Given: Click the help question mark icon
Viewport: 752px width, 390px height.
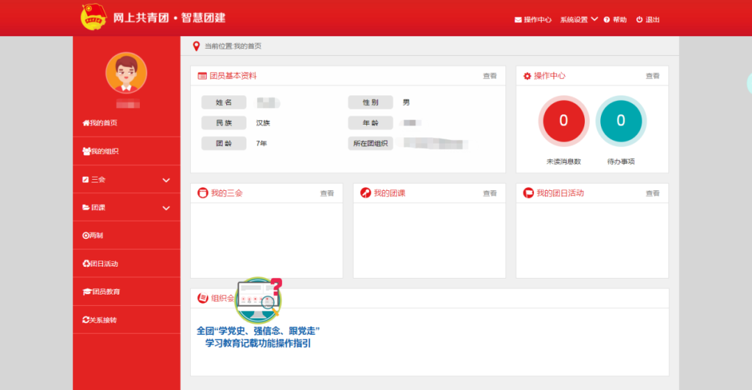Looking at the screenshot, I should [x=606, y=19].
